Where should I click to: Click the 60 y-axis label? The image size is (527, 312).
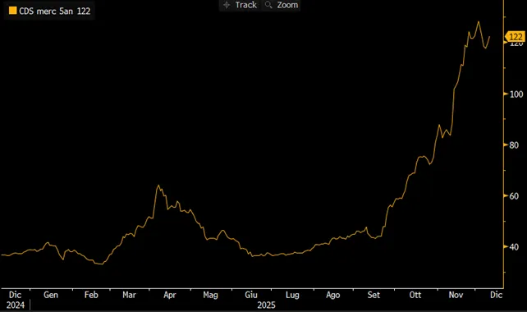(514, 196)
